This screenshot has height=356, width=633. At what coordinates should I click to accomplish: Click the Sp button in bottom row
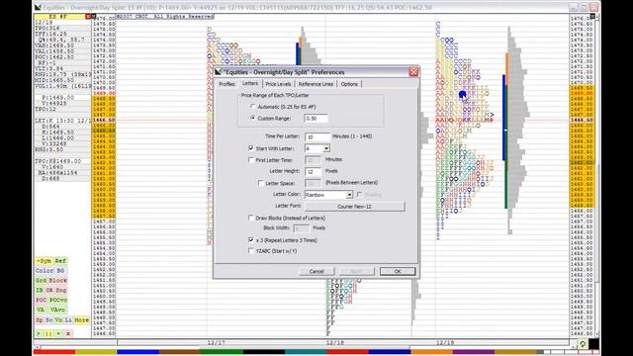click(40, 320)
